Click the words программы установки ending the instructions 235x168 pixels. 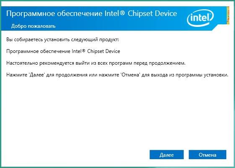[202, 75]
